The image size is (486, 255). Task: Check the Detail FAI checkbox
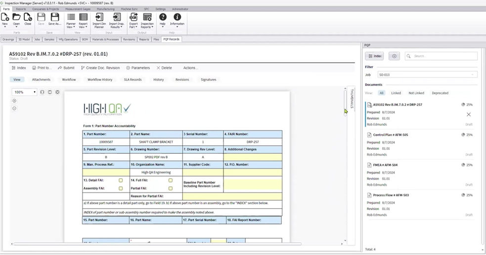(121, 180)
